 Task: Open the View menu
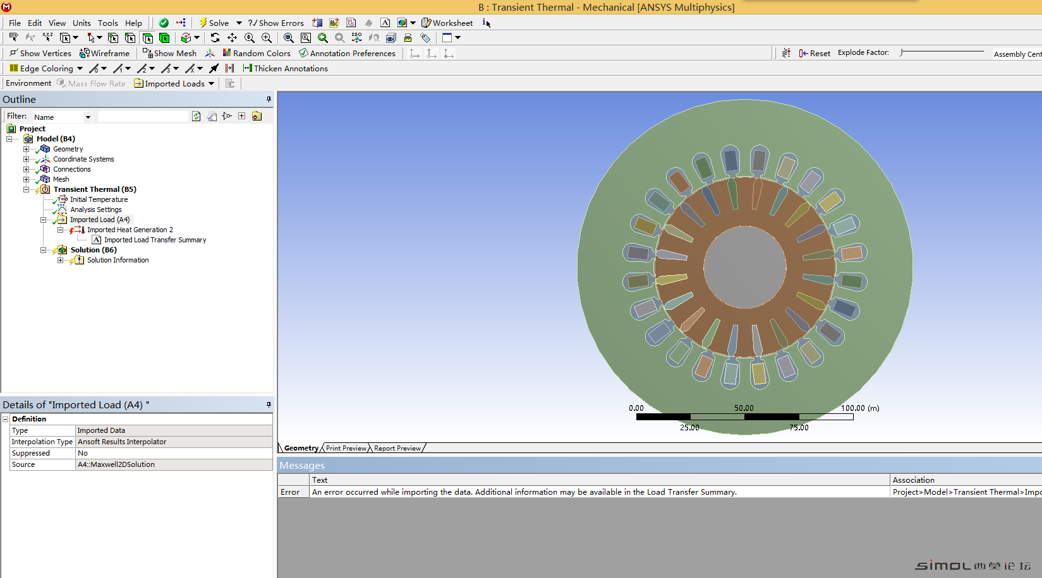click(x=57, y=23)
